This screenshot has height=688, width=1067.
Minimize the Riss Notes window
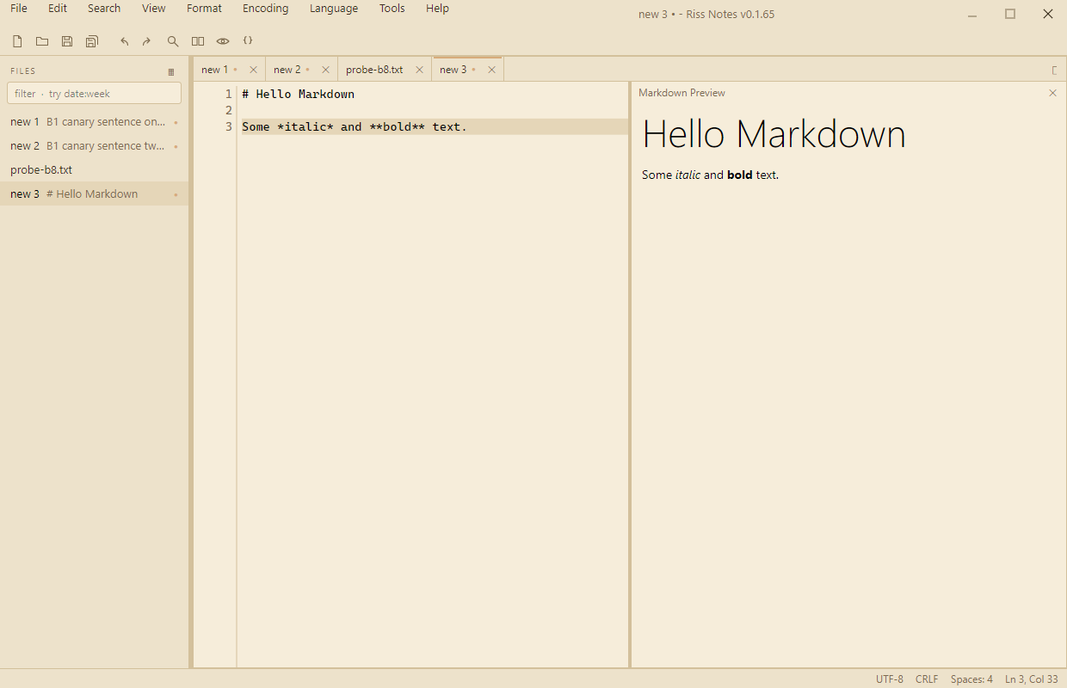972,14
